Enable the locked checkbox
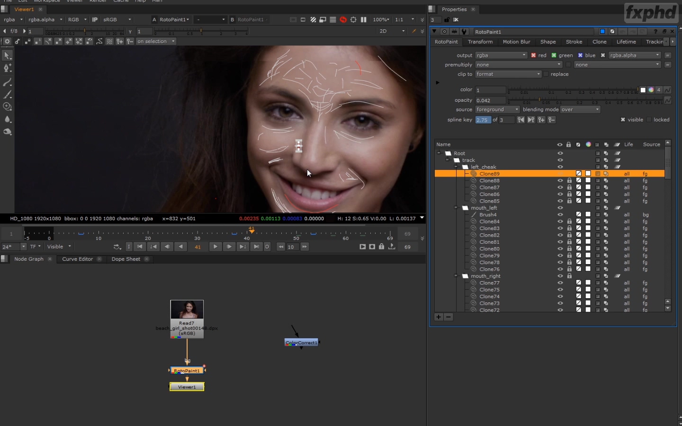 (649, 120)
